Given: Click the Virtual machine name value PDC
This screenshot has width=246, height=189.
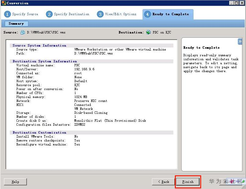Looking at the screenshot, I should 77,65.
